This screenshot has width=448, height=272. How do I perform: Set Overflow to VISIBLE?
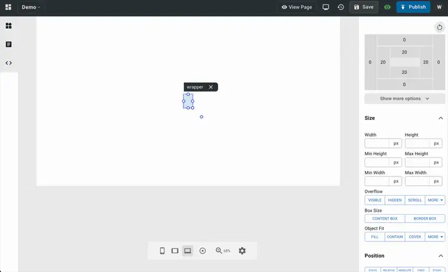click(375, 200)
